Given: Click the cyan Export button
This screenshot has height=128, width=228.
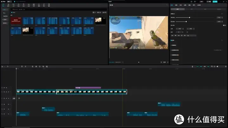Looking at the screenshot, I should pos(215,2).
